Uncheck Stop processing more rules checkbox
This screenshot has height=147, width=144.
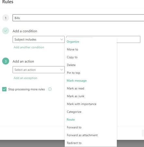click(4, 89)
